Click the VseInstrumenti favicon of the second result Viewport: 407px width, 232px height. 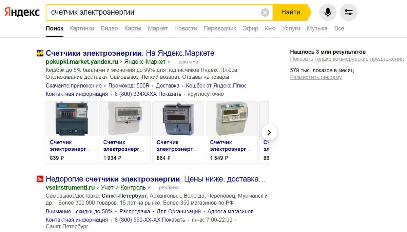[x=40, y=179]
